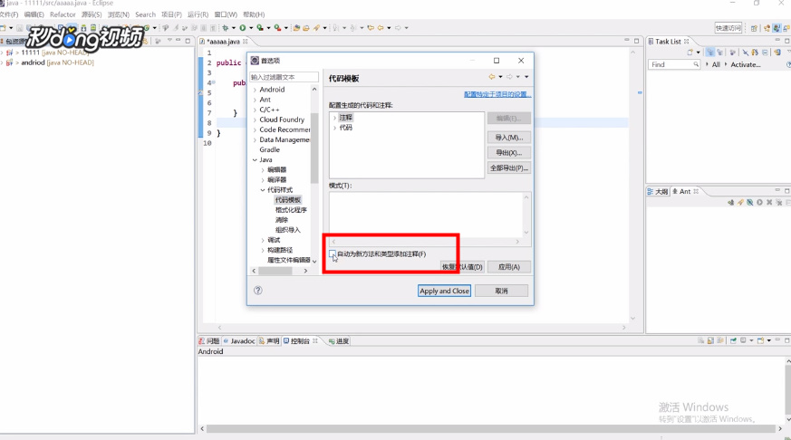This screenshot has height=440, width=791.
Task: Click the New Task icon in Task List
Action: (x=690, y=52)
